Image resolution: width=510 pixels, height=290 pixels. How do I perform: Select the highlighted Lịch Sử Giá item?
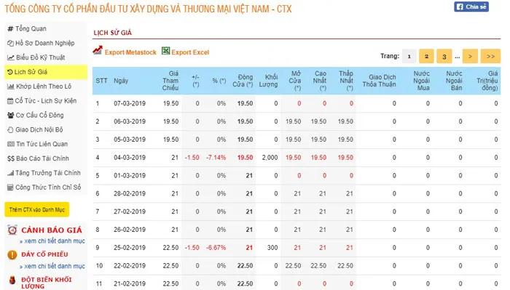click(x=46, y=72)
